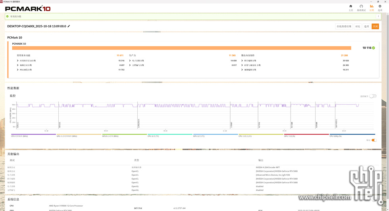The image size is (389, 211).
Task: Click the CPU clock frequency purple legend
Action: pos(33,135)
